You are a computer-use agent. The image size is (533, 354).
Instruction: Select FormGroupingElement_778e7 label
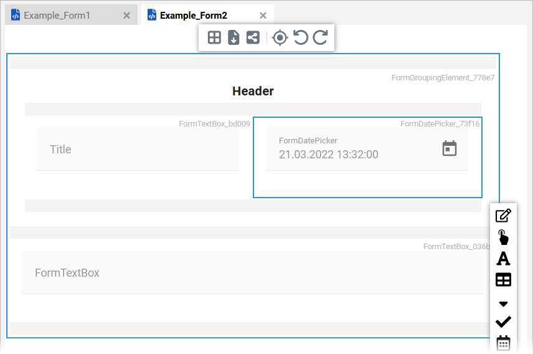point(443,78)
